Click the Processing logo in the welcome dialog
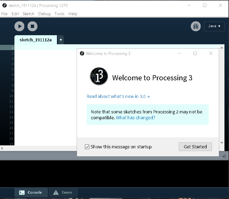 99,76
